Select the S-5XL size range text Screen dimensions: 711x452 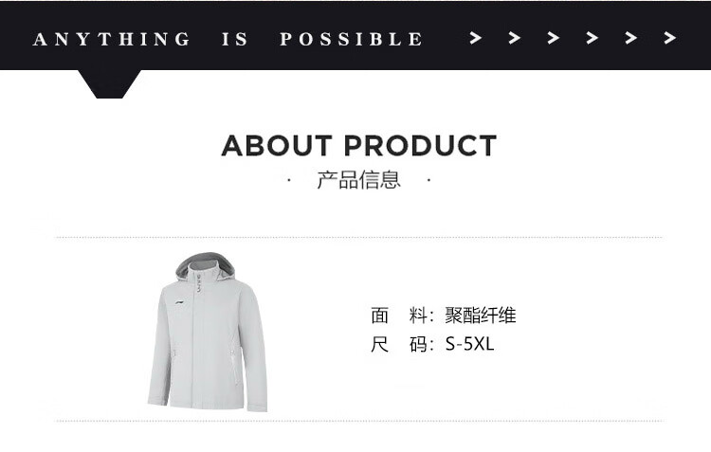470,344
